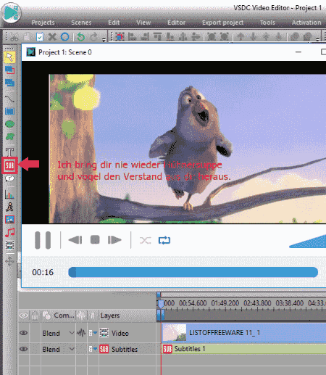Add an image object
This screenshot has height=375, width=326.
coord(9,220)
